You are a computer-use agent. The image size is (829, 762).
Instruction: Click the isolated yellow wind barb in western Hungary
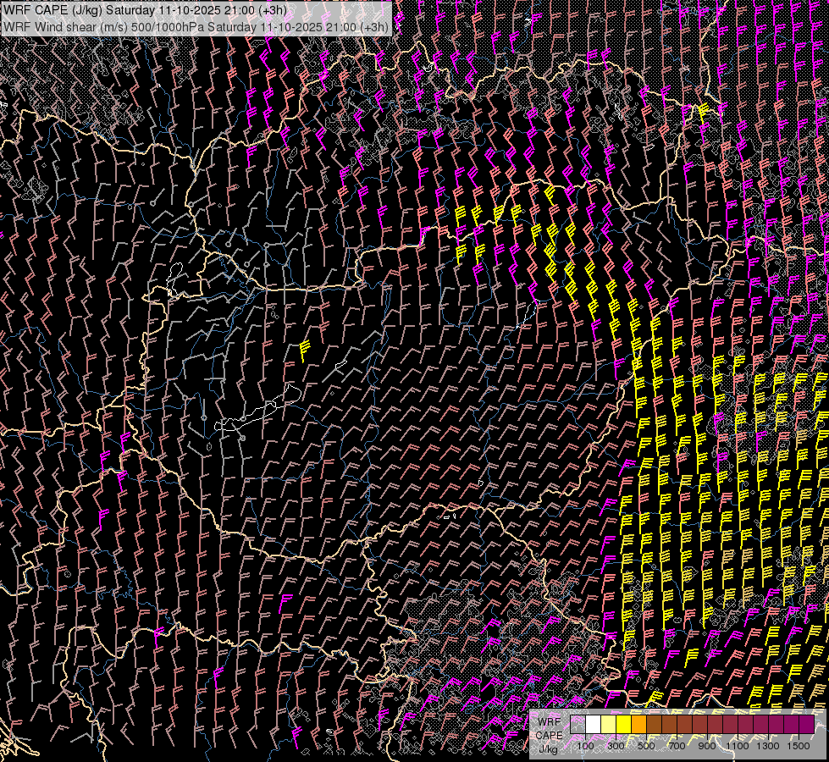coord(304,350)
